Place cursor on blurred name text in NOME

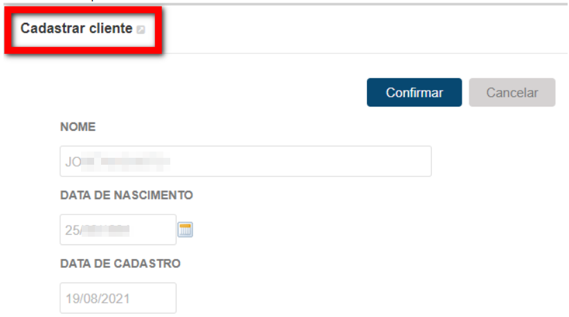[125, 161]
